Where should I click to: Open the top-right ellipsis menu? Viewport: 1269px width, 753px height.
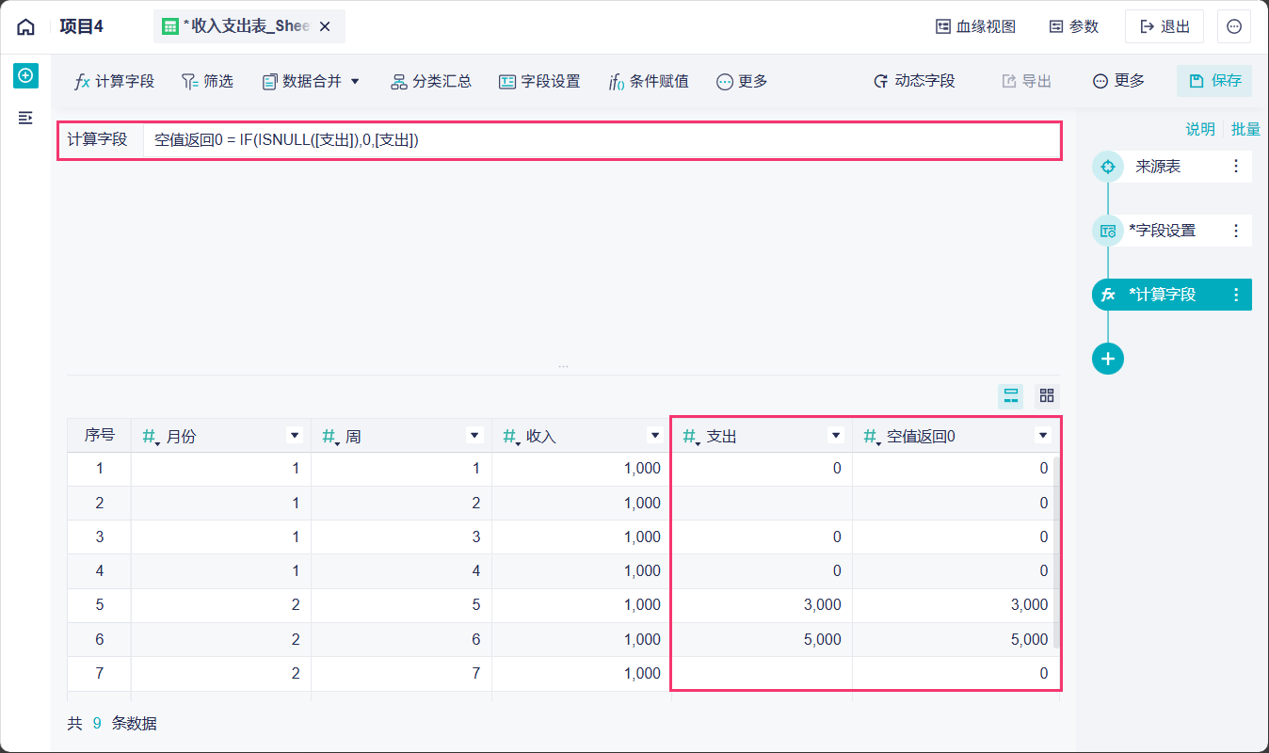(x=1234, y=27)
